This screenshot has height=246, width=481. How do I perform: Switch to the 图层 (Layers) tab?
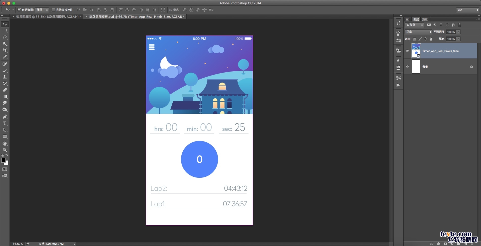(416, 19)
